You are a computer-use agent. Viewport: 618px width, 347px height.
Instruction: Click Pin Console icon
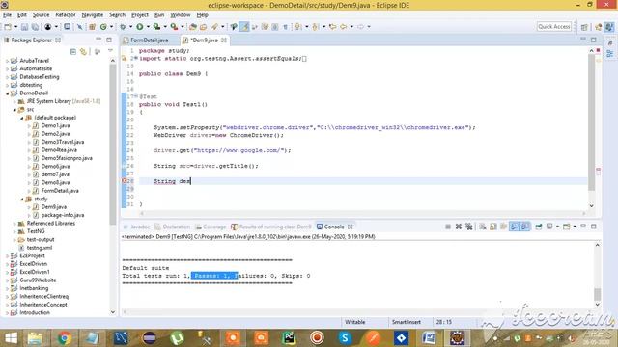539,227
